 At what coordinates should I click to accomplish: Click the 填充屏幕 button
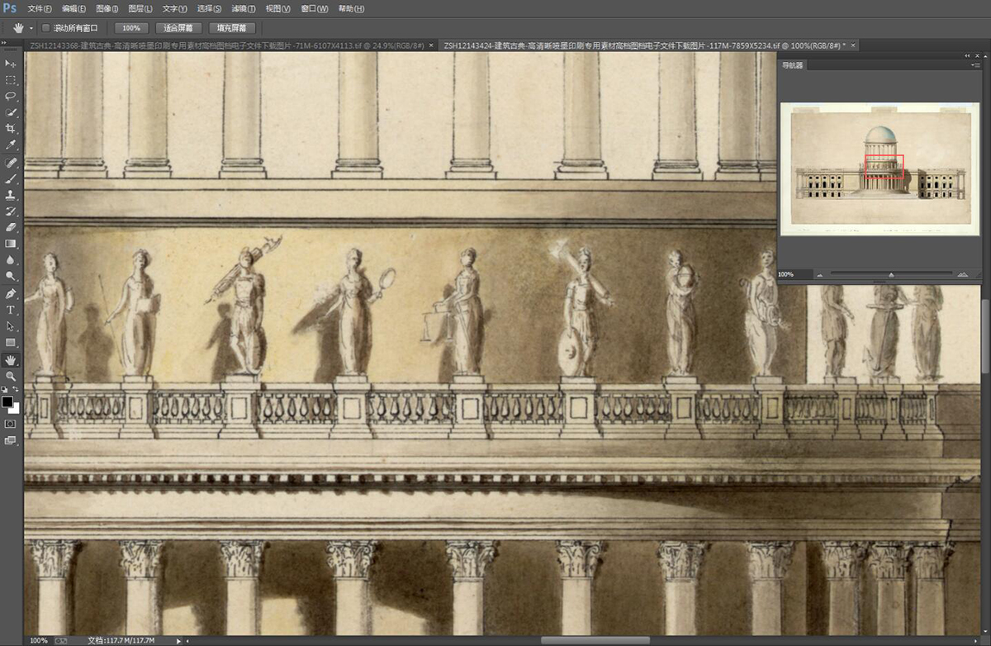234,28
